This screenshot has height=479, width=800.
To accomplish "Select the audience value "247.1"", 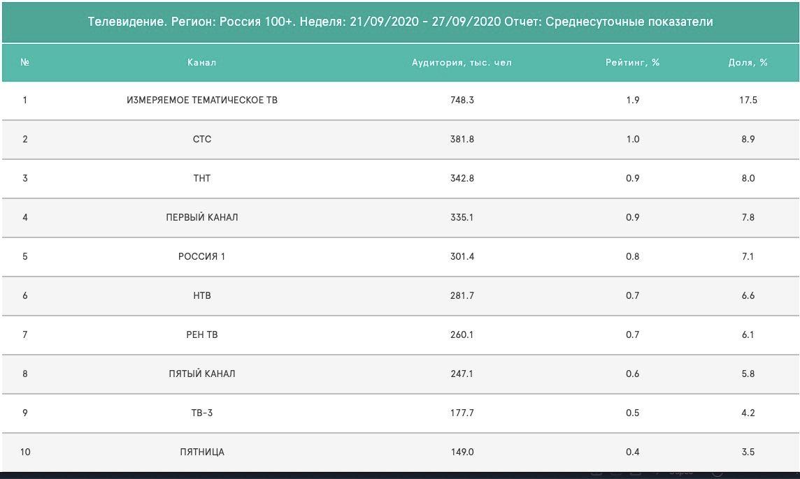I will pos(462,374).
